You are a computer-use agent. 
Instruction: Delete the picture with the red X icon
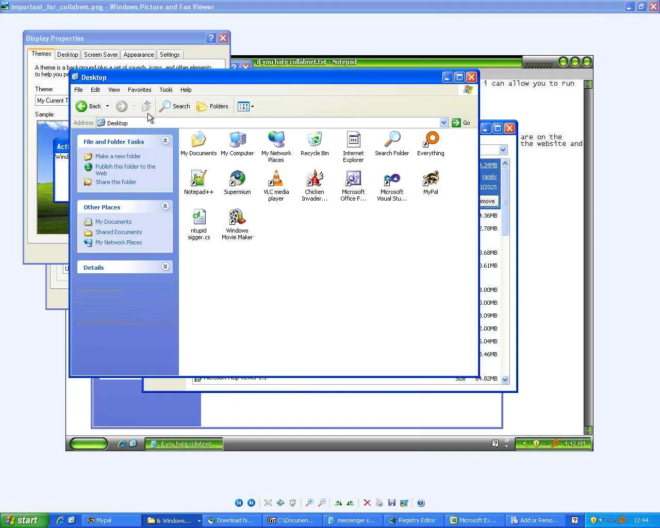pyautogui.click(x=367, y=503)
